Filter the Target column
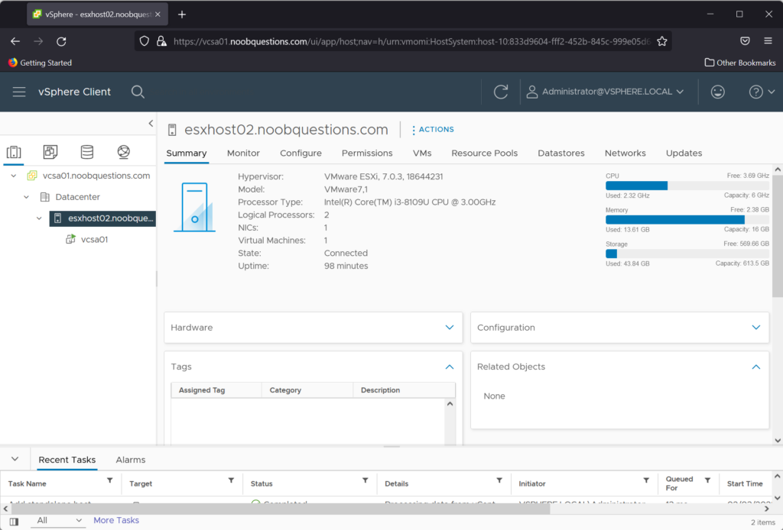The image size is (783, 530). click(231, 480)
